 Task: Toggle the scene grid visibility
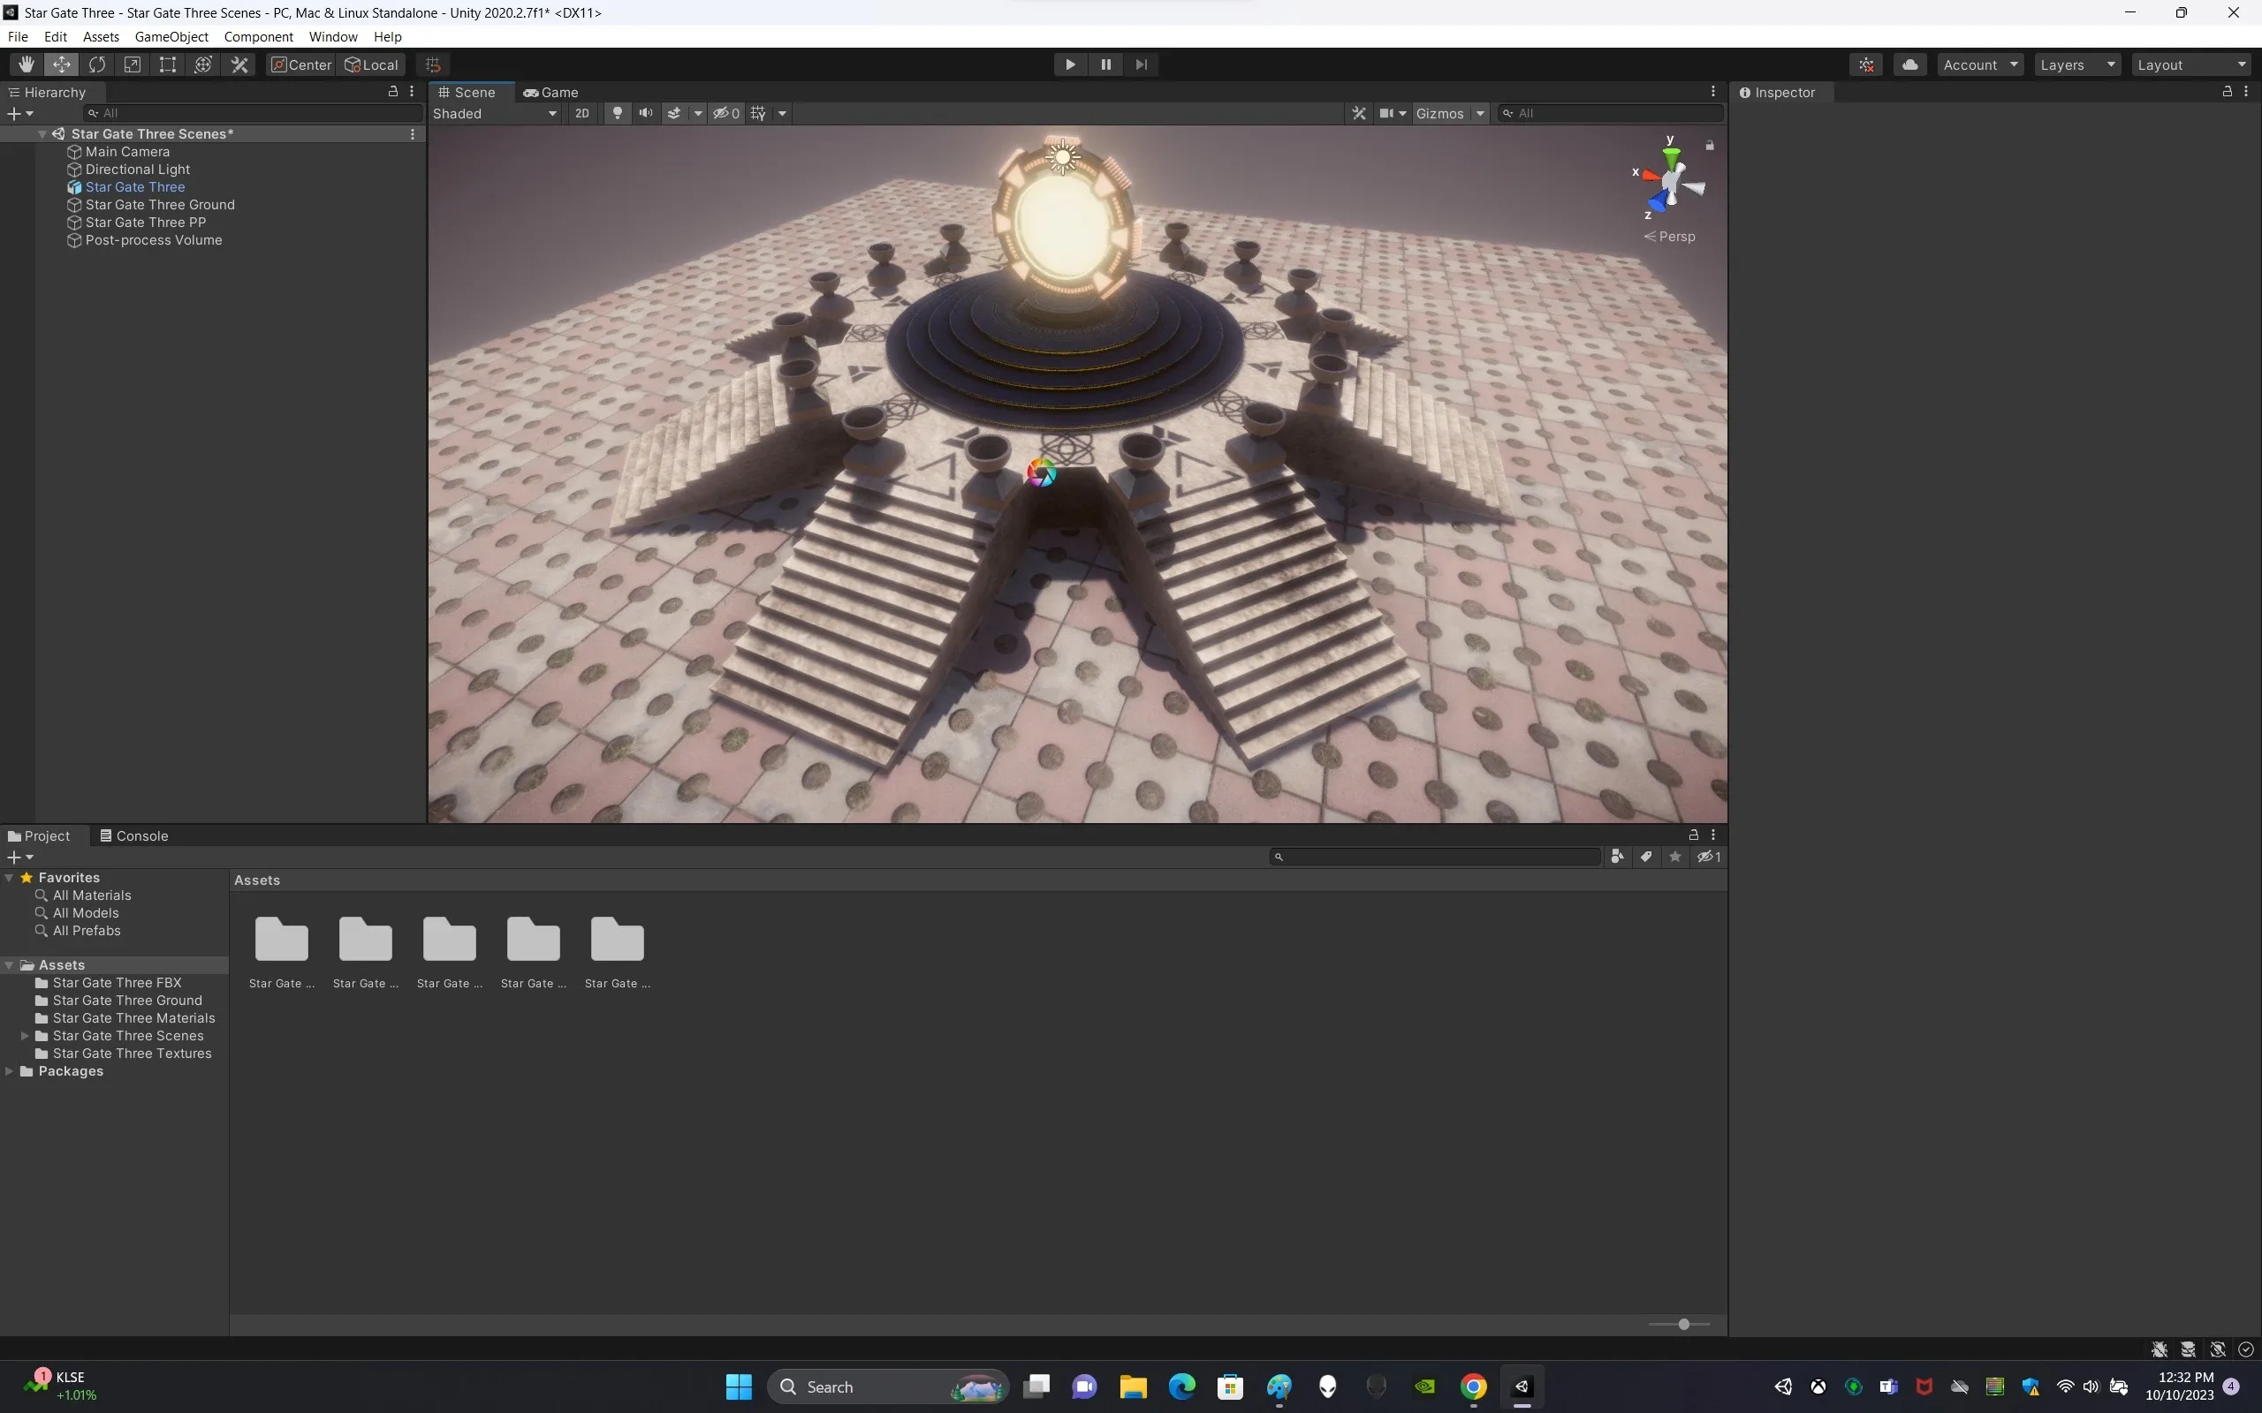click(x=758, y=113)
